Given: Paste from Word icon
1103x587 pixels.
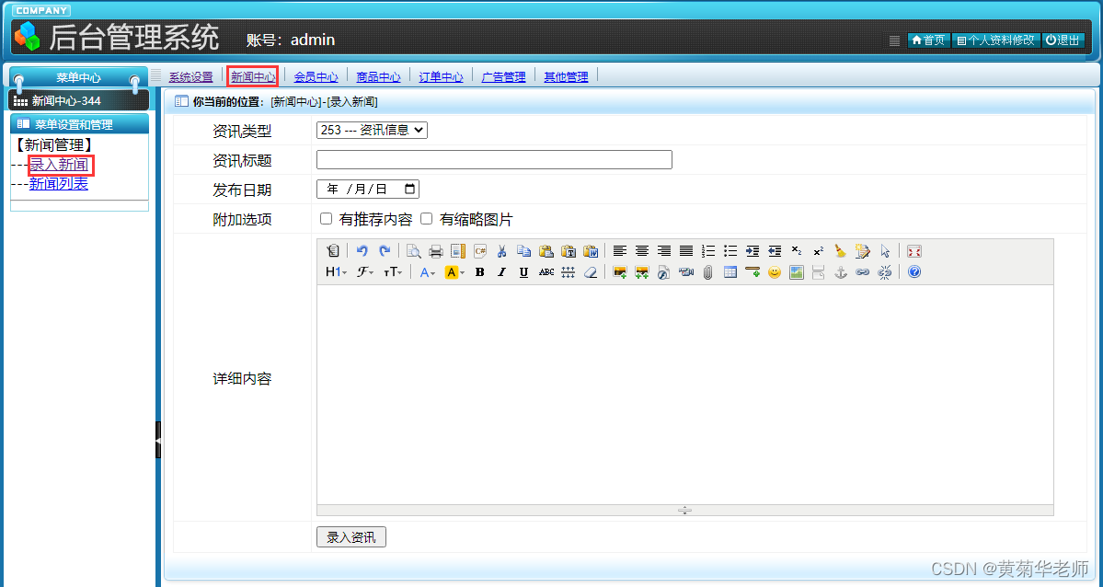Looking at the screenshot, I should pyautogui.click(x=591, y=251).
